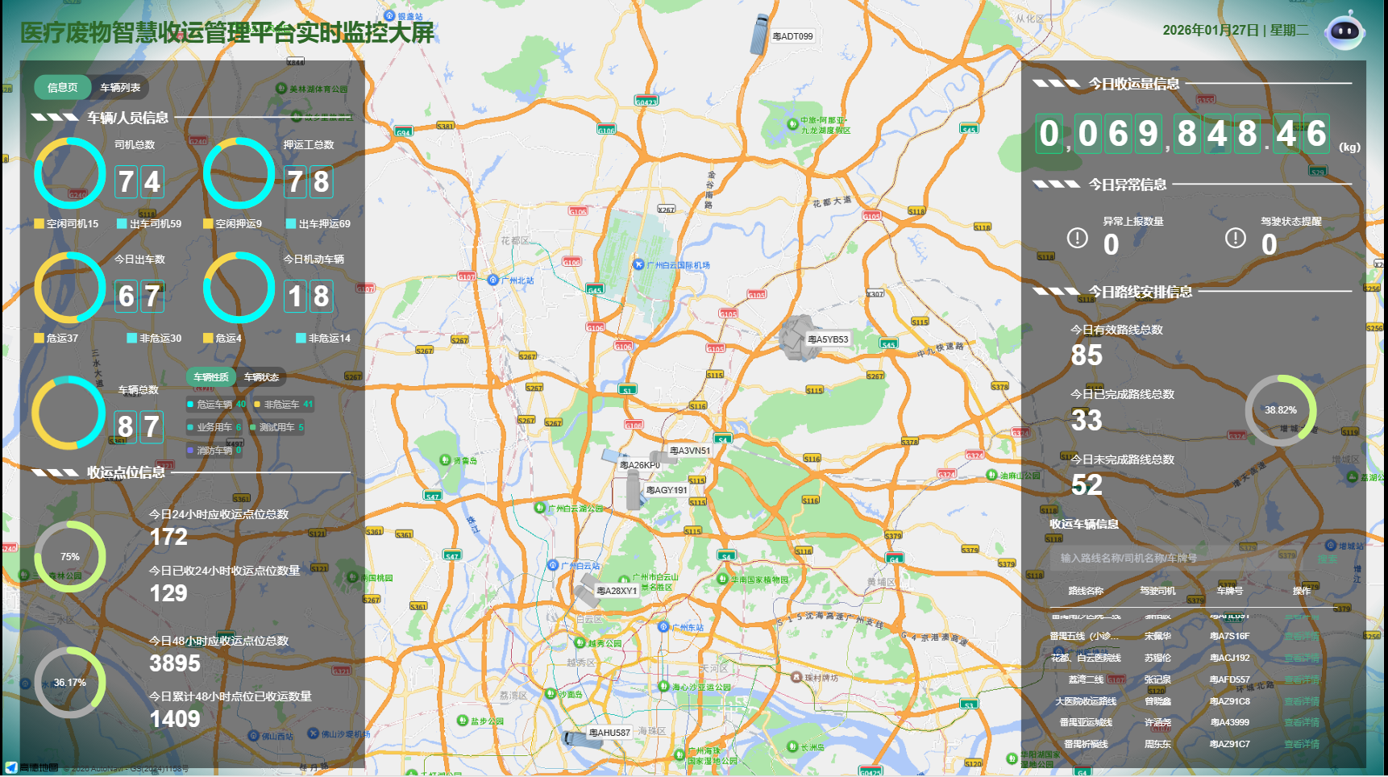Image resolution: width=1388 pixels, height=777 pixels.
Task: Click the 高德地图 logo
Action: [31, 767]
